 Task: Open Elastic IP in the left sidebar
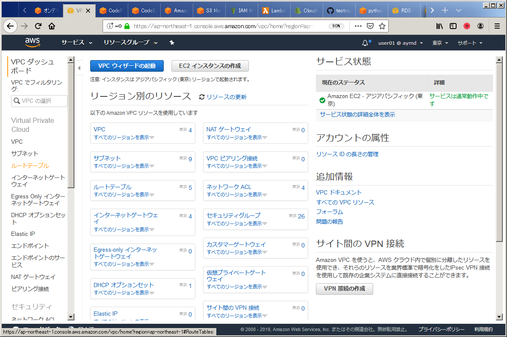(x=23, y=234)
